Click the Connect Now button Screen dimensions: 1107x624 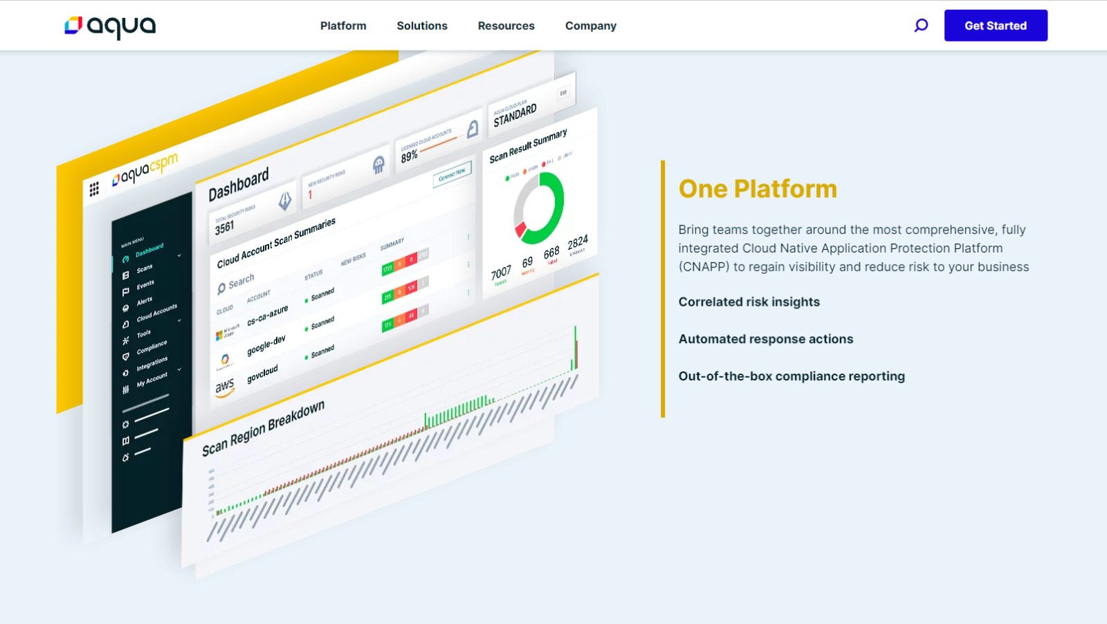pos(452,174)
